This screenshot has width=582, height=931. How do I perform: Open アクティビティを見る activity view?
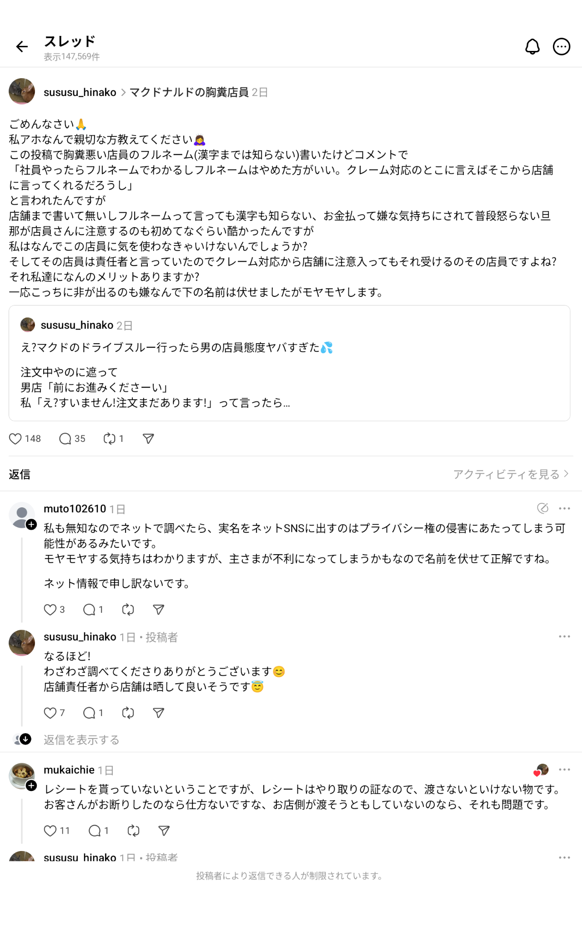(x=510, y=474)
